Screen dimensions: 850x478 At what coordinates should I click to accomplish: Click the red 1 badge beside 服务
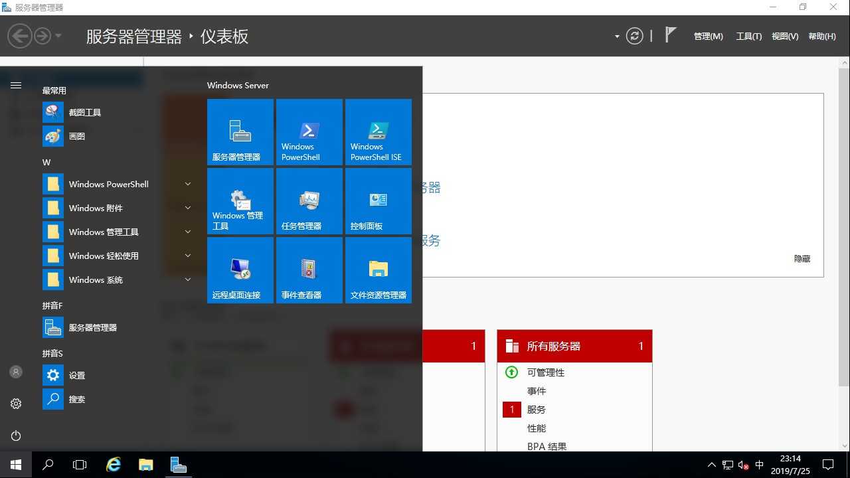coord(511,410)
